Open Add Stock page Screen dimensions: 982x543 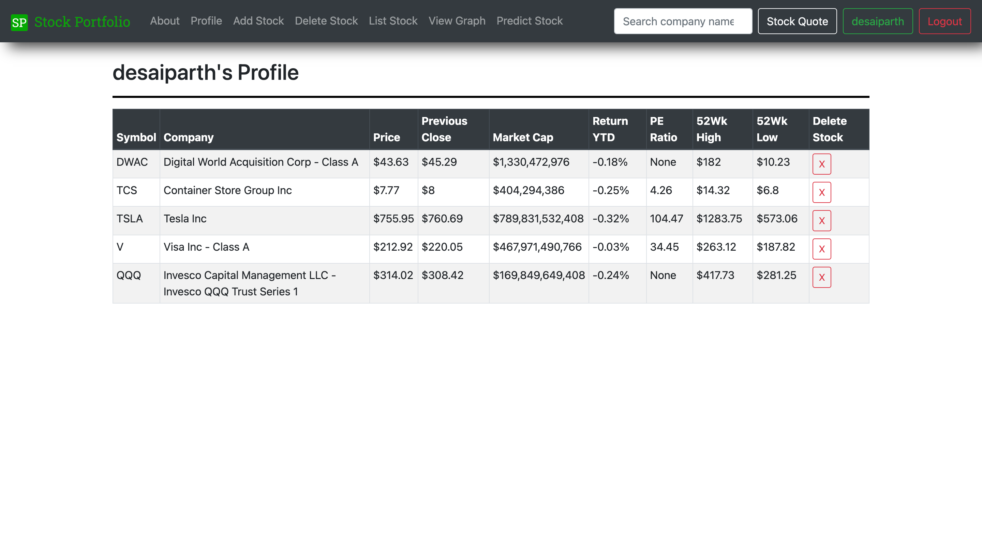coord(258,20)
